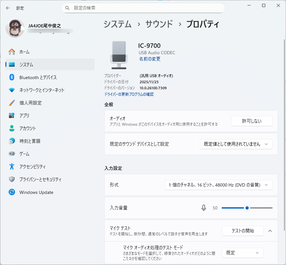Go to サウンド breadcrumb
The height and width of the screenshot is (265, 286).
point(159,24)
